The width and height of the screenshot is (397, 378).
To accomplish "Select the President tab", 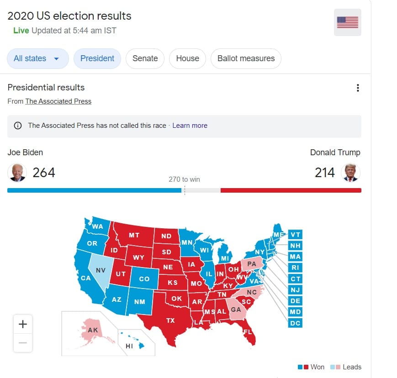I will [x=97, y=58].
